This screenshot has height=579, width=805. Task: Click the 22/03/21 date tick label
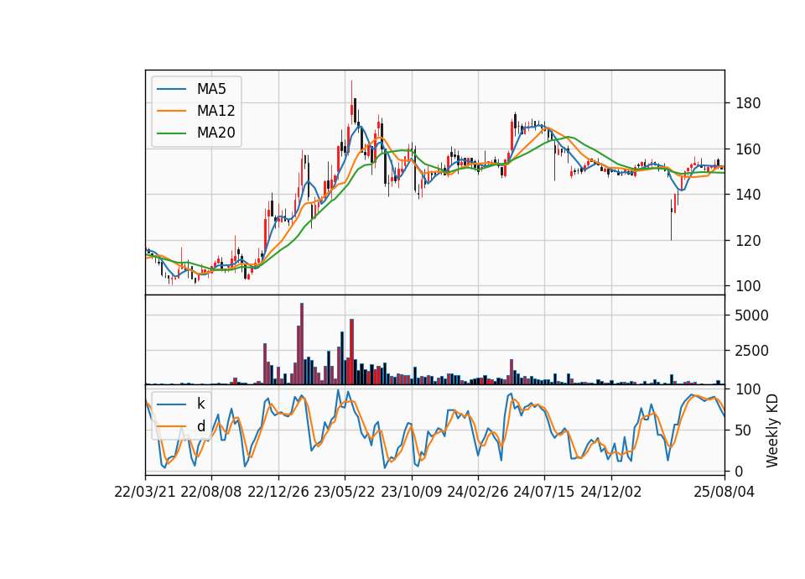coord(145,492)
